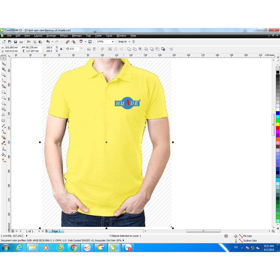
Task: Select the Table tool in toolbox
Action: 4,121
